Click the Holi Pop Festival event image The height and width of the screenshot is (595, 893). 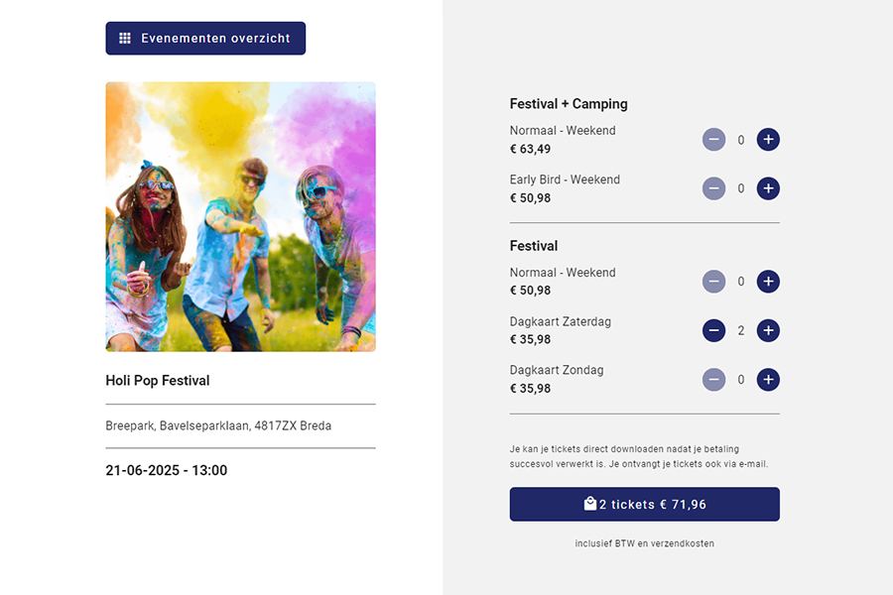(x=240, y=216)
